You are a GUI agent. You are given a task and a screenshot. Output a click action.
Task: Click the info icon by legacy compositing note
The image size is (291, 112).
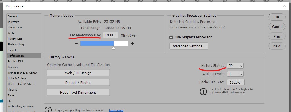(x=48, y=110)
